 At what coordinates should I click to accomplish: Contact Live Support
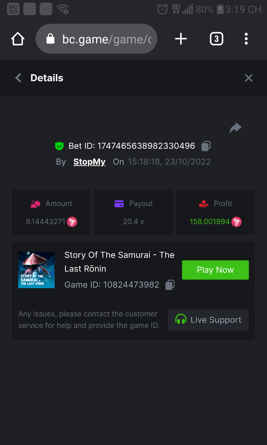click(x=208, y=320)
